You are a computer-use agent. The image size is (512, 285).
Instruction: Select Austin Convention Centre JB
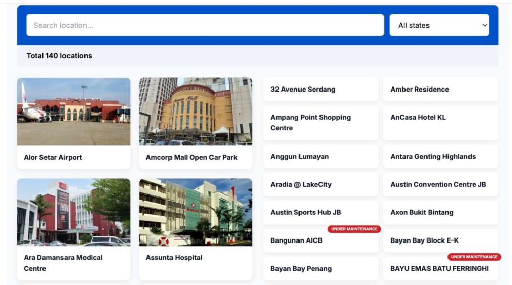[x=440, y=184]
